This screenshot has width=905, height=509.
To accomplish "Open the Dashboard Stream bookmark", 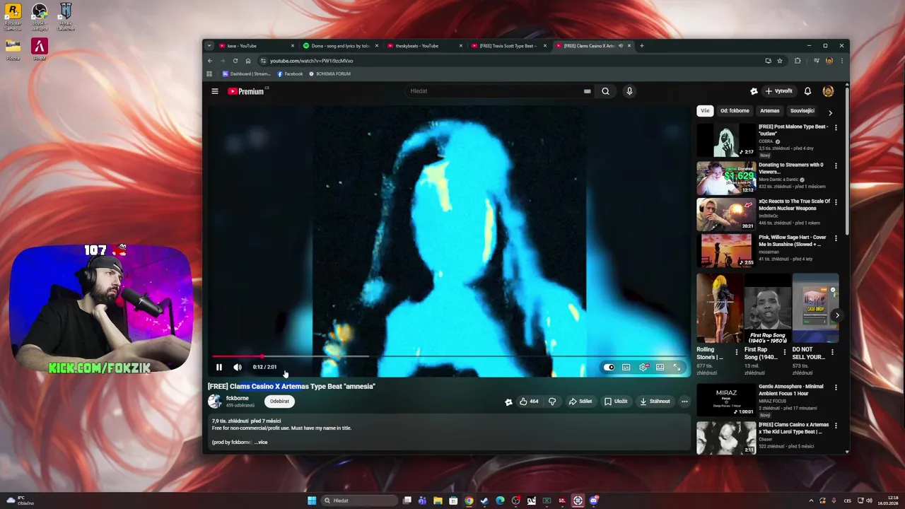I will point(247,74).
